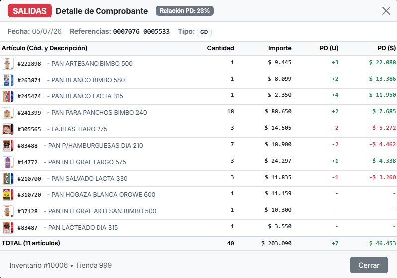Select article code #222898
This screenshot has height=278, width=397.
pos(29,64)
